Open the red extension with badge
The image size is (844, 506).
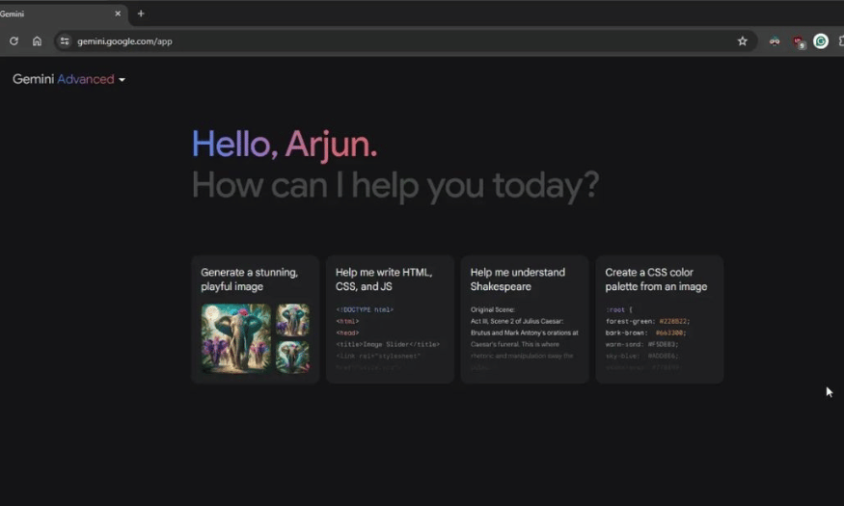tap(799, 42)
